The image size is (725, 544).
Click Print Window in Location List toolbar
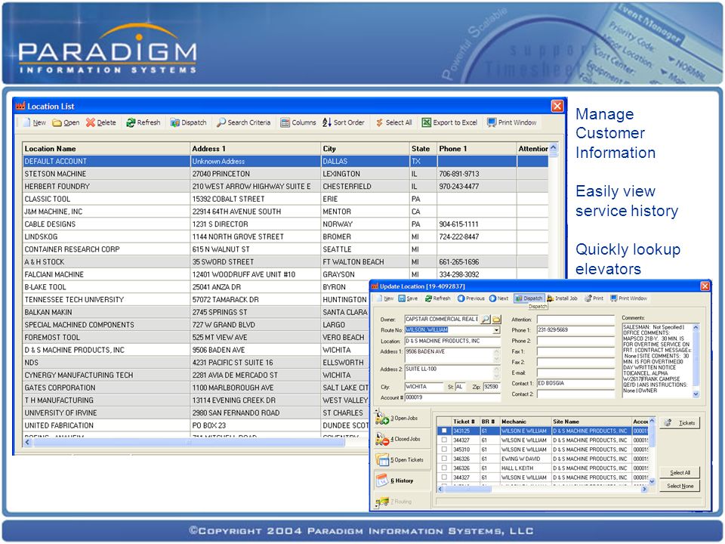coord(512,122)
